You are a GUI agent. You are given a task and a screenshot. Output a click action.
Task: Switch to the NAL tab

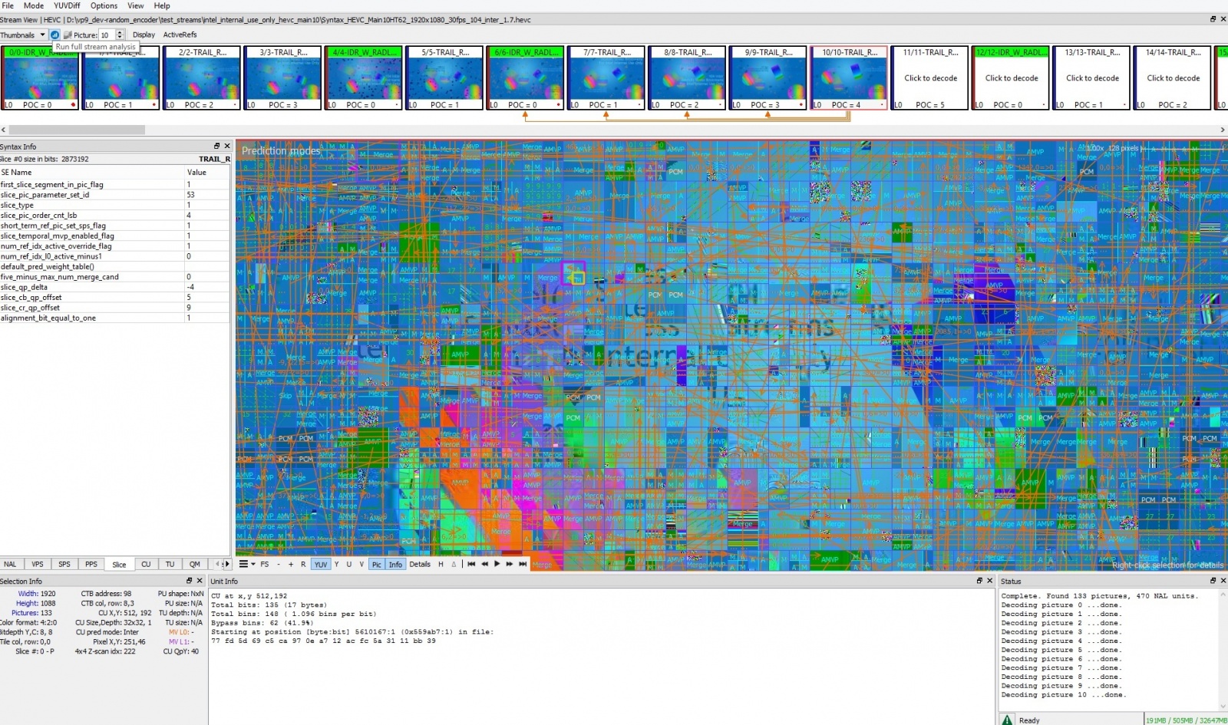[x=10, y=564]
